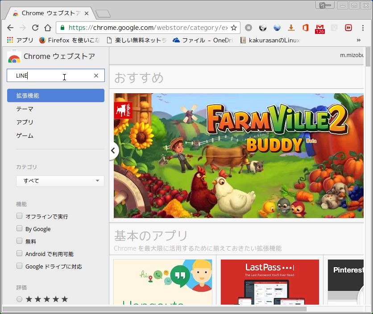This screenshot has width=373, height=314.
Task: Enable Android で利用可能 filter
Action: click(20, 253)
